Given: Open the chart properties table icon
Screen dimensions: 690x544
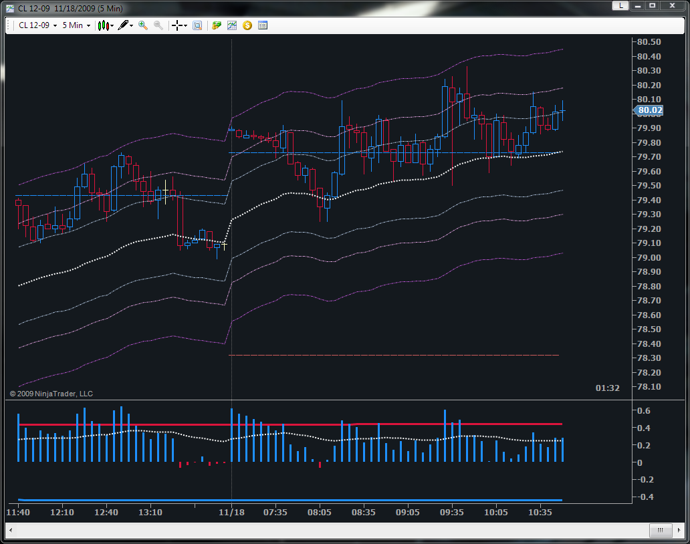Looking at the screenshot, I should point(263,25).
